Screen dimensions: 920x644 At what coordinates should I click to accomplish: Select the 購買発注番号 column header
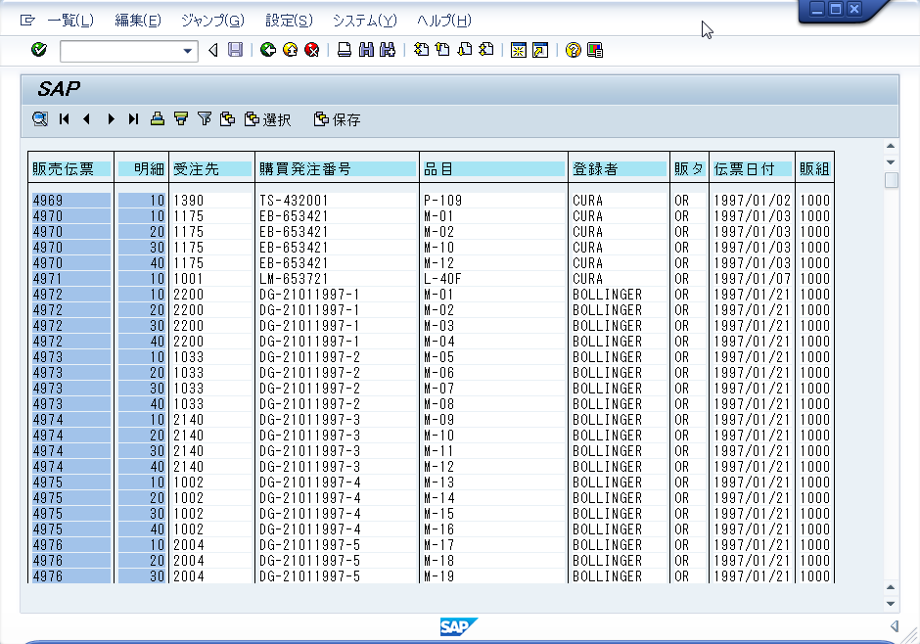coord(338,169)
